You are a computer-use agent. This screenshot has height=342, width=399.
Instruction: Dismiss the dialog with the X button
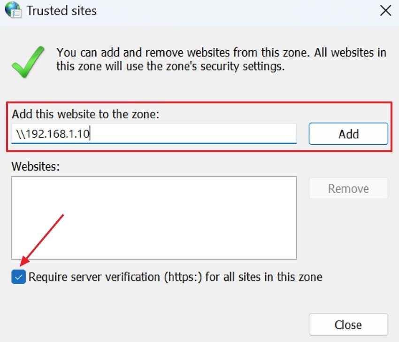coord(385,10)
